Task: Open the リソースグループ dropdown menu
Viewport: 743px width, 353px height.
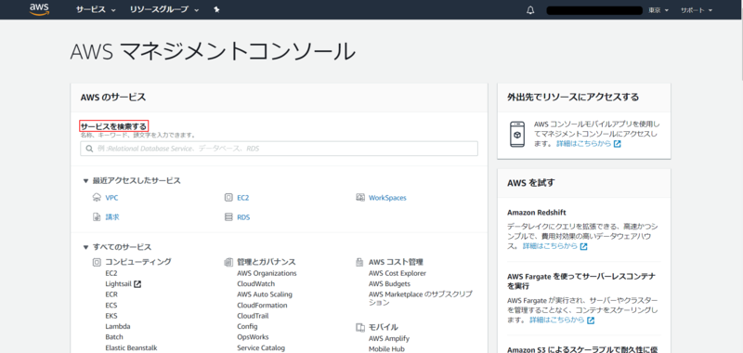Action: click(x=164, y=9)
